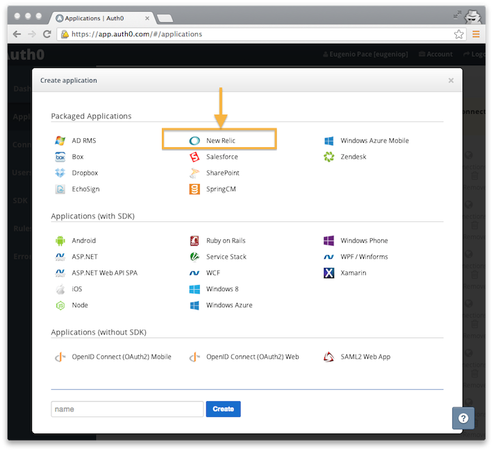Choose the Box packaged application icon

[60, 157]
